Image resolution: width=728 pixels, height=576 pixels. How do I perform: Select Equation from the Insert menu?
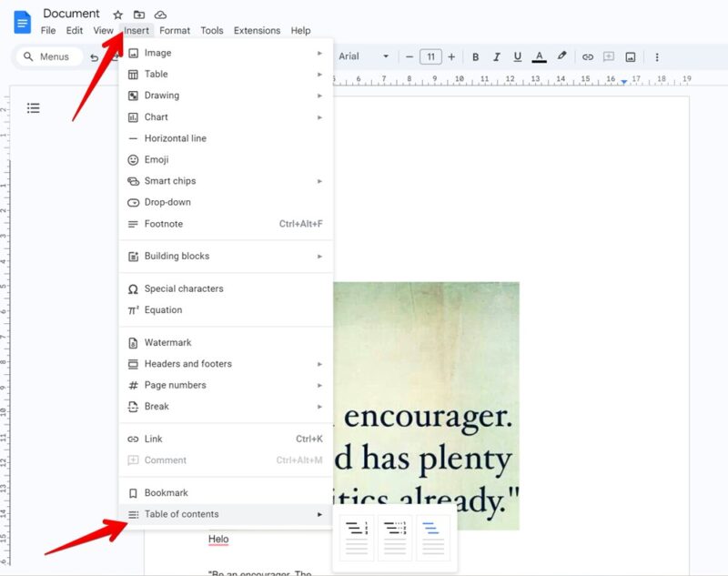coord(166,309)
